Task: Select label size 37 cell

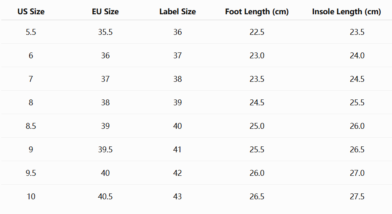Action: click(177, 55)
